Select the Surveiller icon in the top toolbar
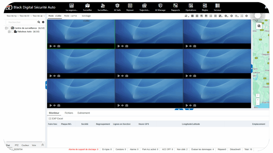273x153 pixels. (x=87, y=7)
